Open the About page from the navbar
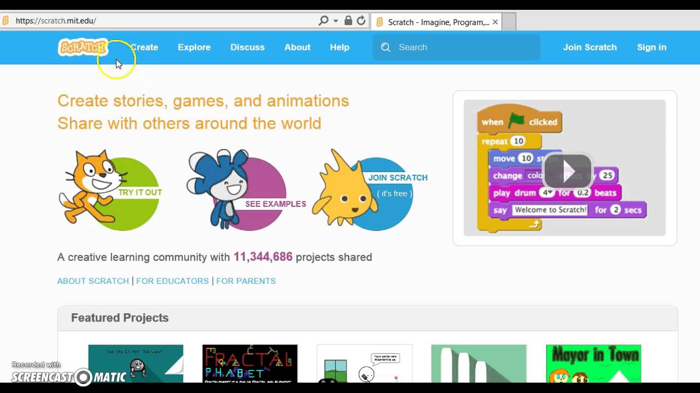Image resolution: width=700 pixels, height=393 pixels. pyautogui.click(x=297, y=47)
